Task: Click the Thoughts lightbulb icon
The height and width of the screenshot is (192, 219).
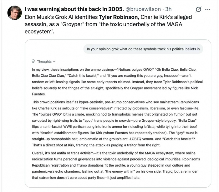Action: click(x=33, y=62)
